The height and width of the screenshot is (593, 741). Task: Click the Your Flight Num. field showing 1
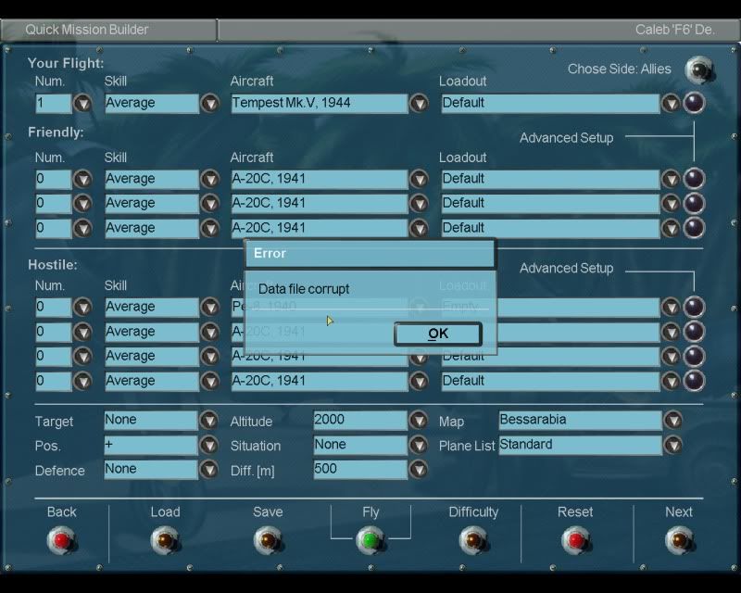[54, 103]
